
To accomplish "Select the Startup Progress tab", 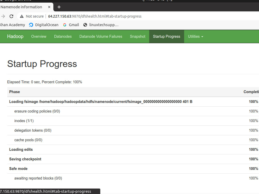I will click(x=167, y=36).
